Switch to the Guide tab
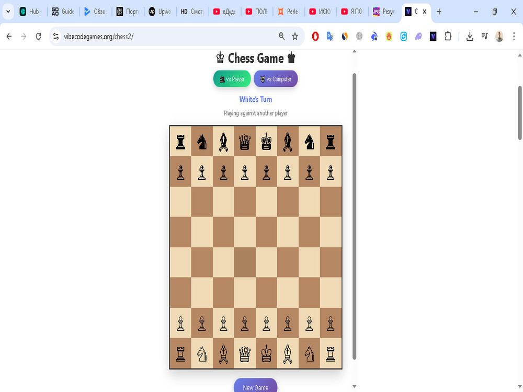The image size is (523, 392). [63, 11]
